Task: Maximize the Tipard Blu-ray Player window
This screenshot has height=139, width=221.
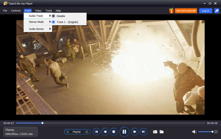Action: pos(210,3)
